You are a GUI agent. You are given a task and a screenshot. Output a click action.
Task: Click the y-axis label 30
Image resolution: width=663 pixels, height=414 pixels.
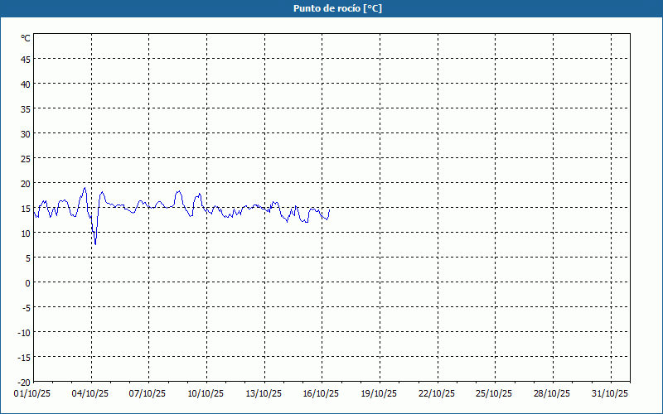click(26, 134)
